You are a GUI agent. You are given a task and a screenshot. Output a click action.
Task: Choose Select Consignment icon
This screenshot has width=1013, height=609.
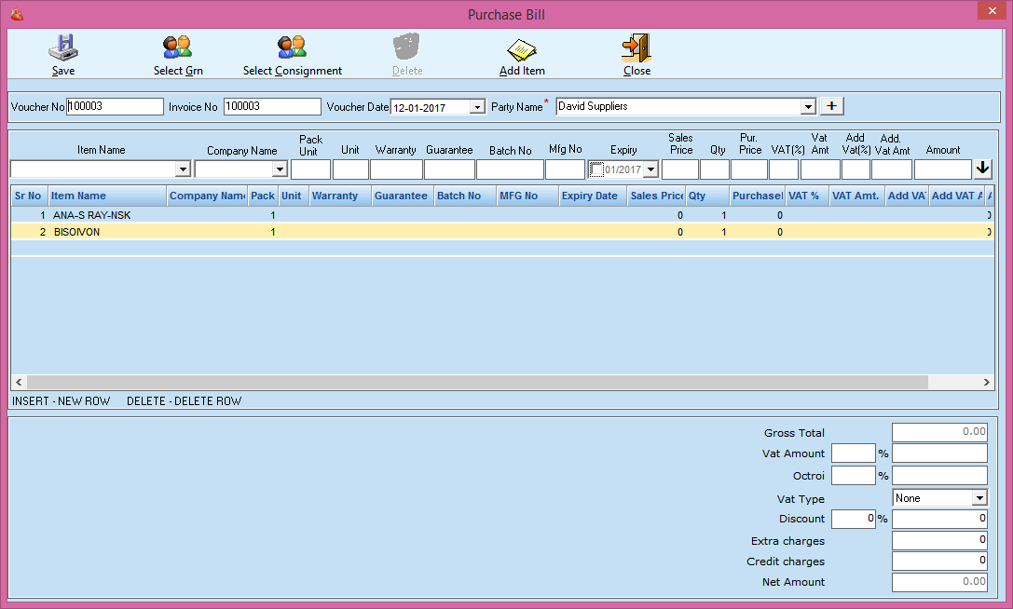coord(292,47)
